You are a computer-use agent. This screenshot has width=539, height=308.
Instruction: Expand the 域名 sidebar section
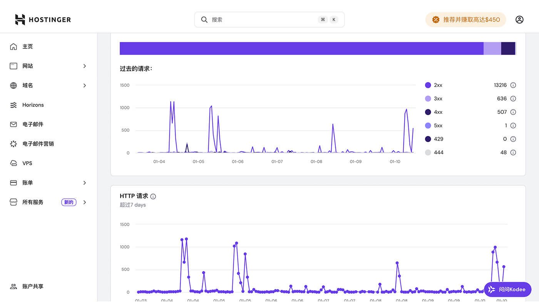(85, 85)
